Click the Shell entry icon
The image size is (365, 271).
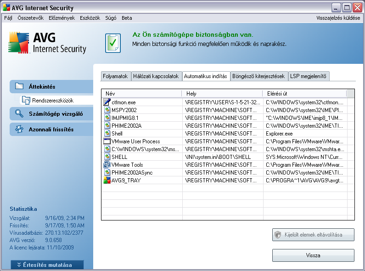tap(107, 133)
